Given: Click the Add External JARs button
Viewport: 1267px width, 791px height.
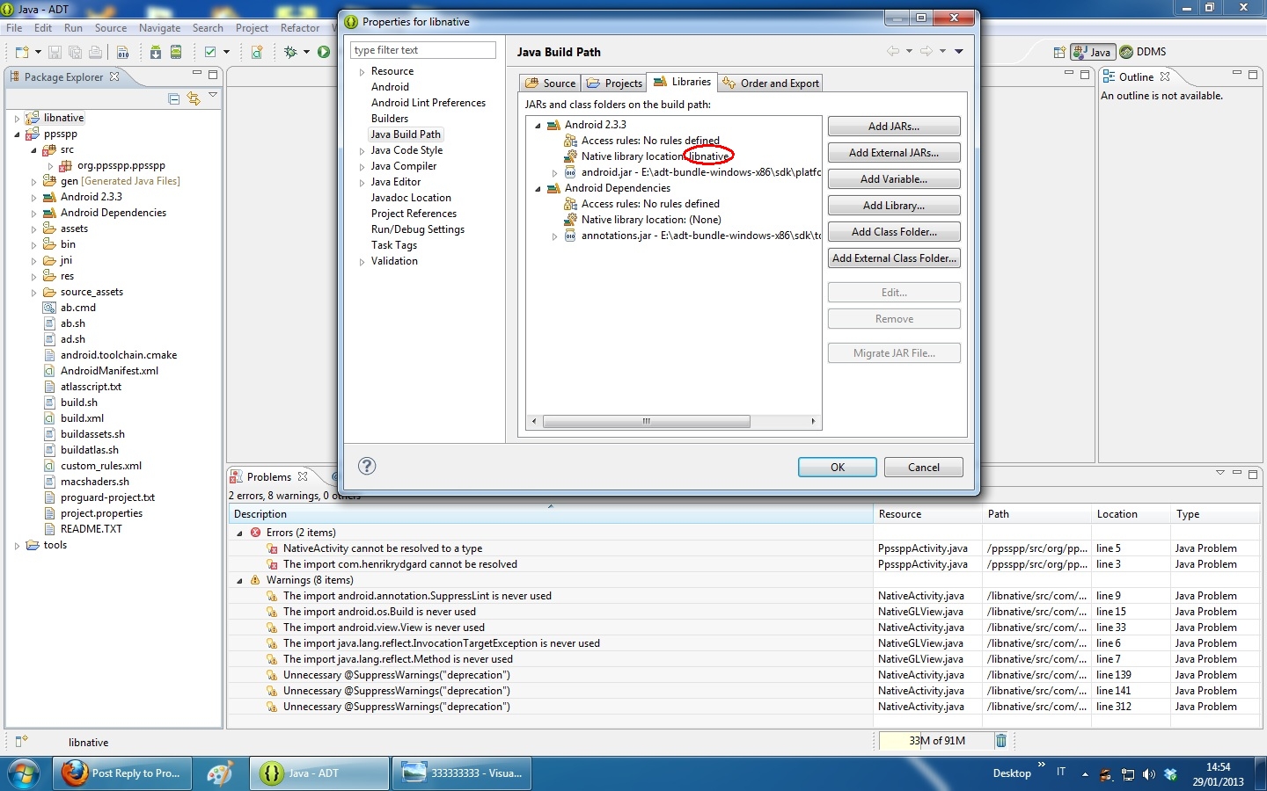Looking at the screenshot, I should [893, 153].
